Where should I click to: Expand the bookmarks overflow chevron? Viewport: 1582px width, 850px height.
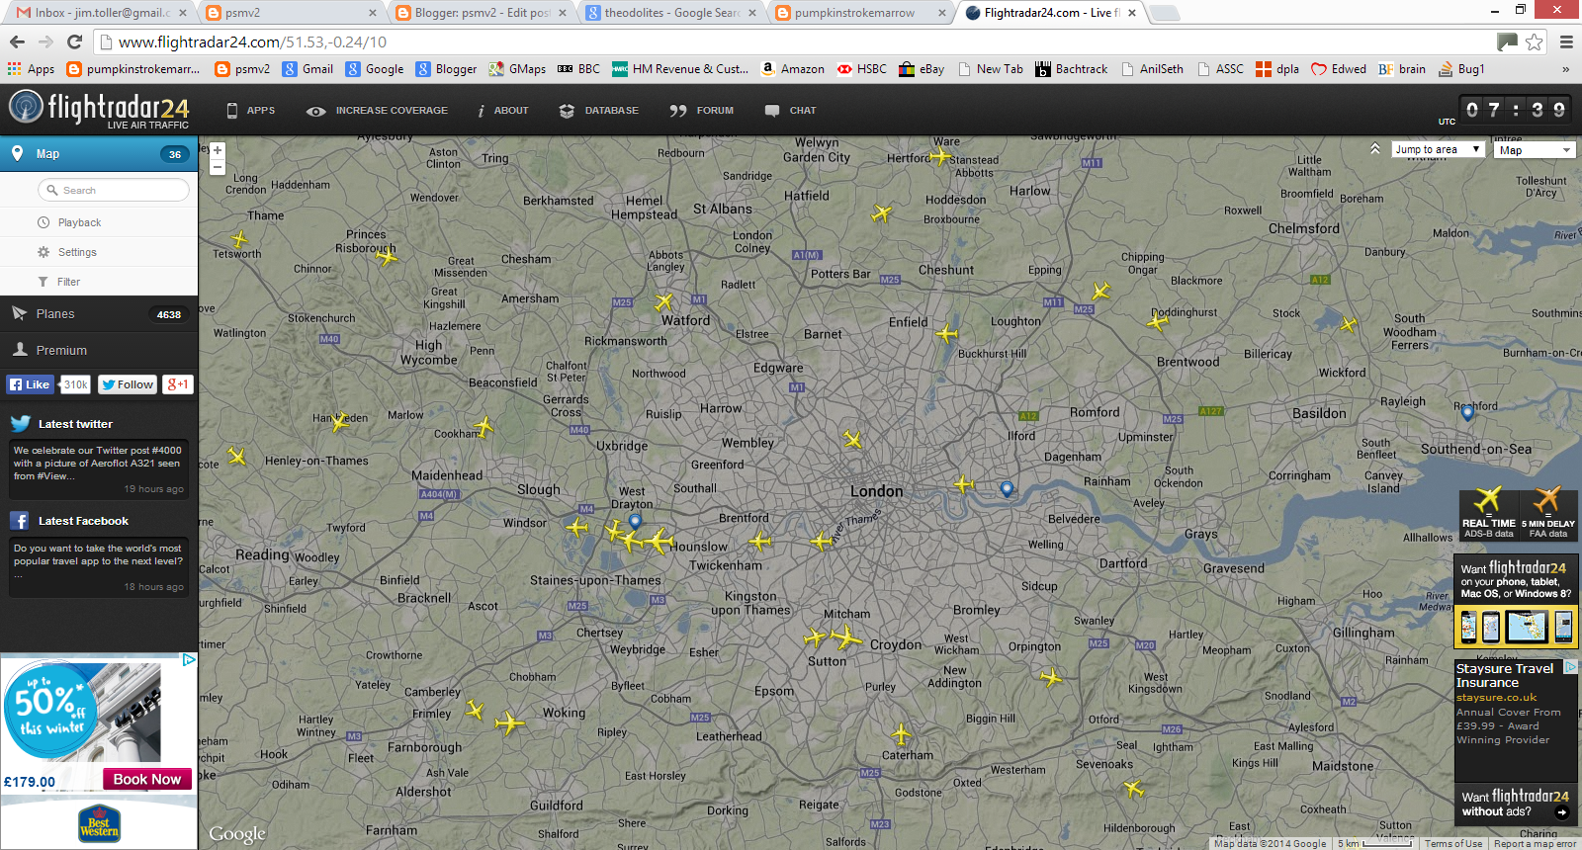(x=1565, y=69)
